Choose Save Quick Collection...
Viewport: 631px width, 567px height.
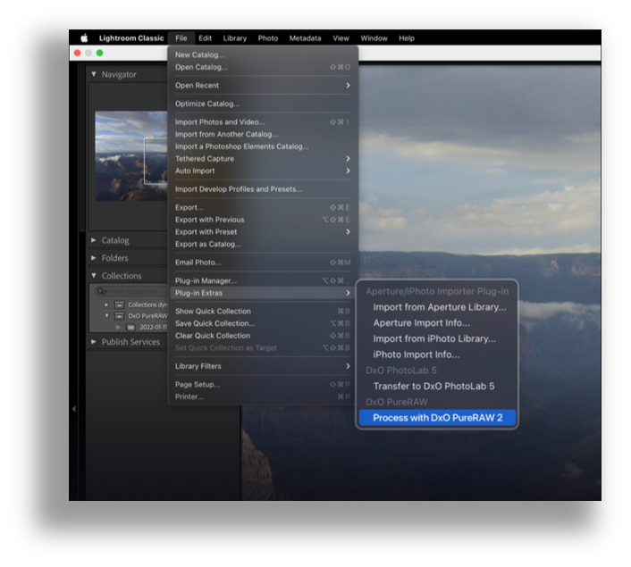point(263,323)
